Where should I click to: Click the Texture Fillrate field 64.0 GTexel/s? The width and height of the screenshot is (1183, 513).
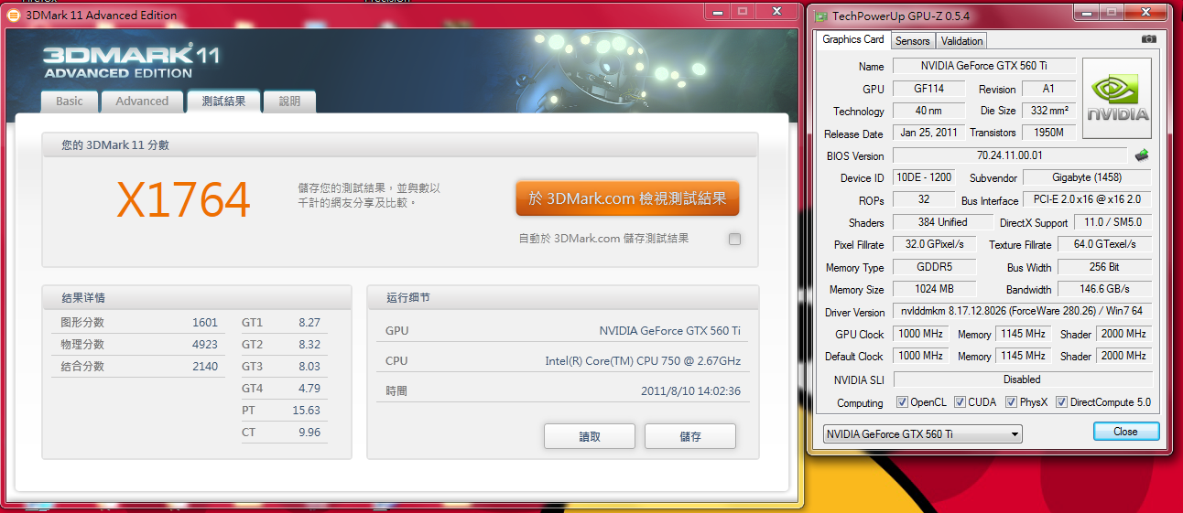coord(1104,244)
